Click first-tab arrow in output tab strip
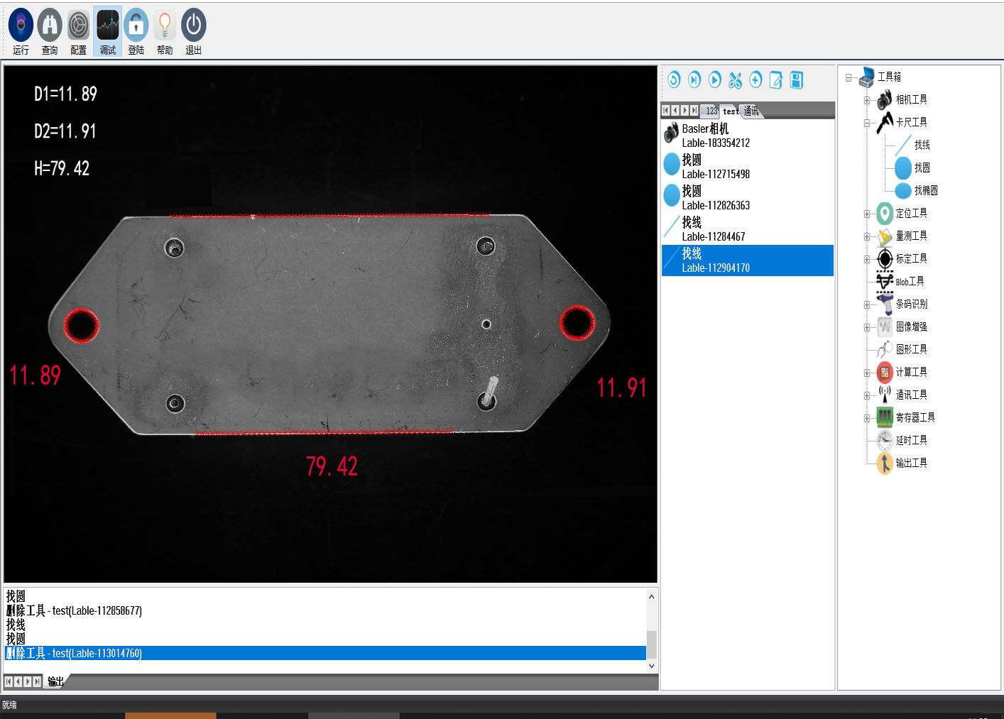Screen dimensions: 1004x719 pos(9,681)
